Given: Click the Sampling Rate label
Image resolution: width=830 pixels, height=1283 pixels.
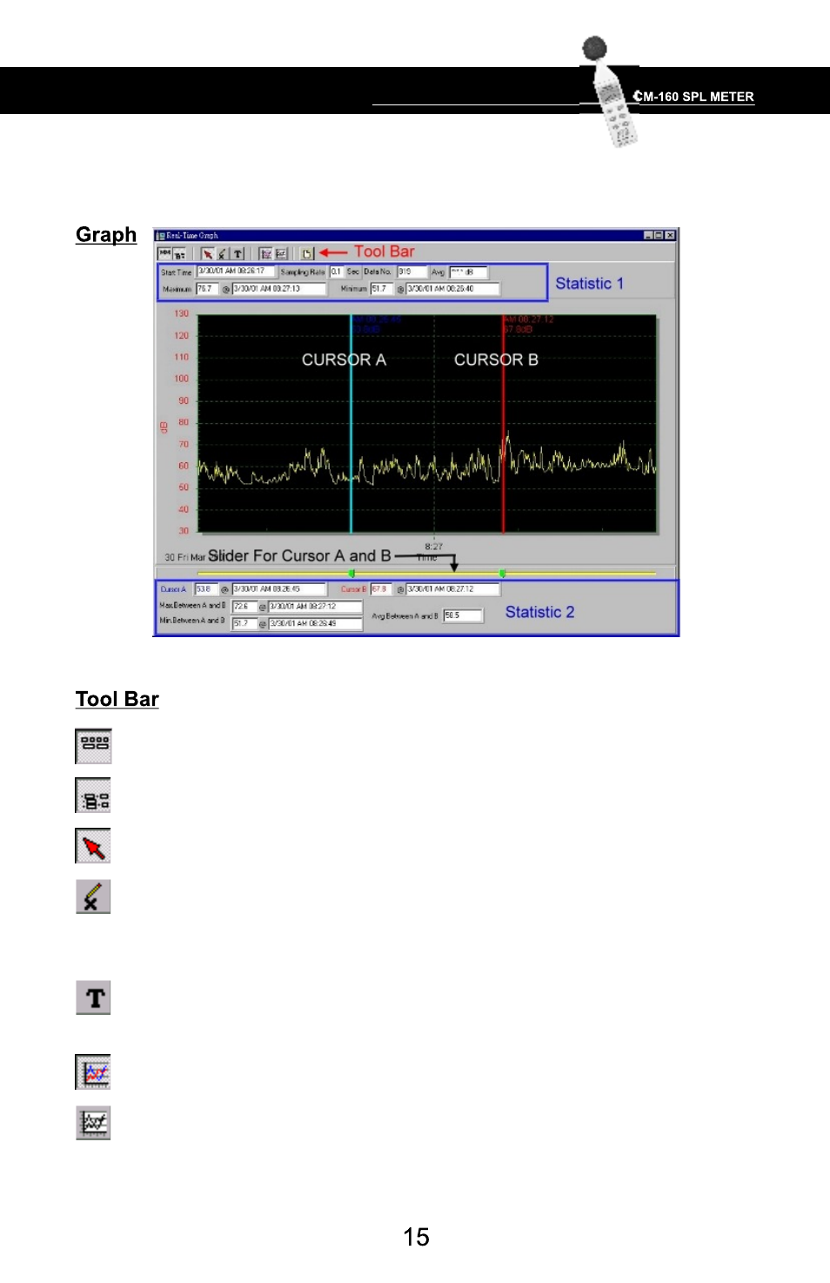Looking at the screenshot, I should (x=303, y=272).
